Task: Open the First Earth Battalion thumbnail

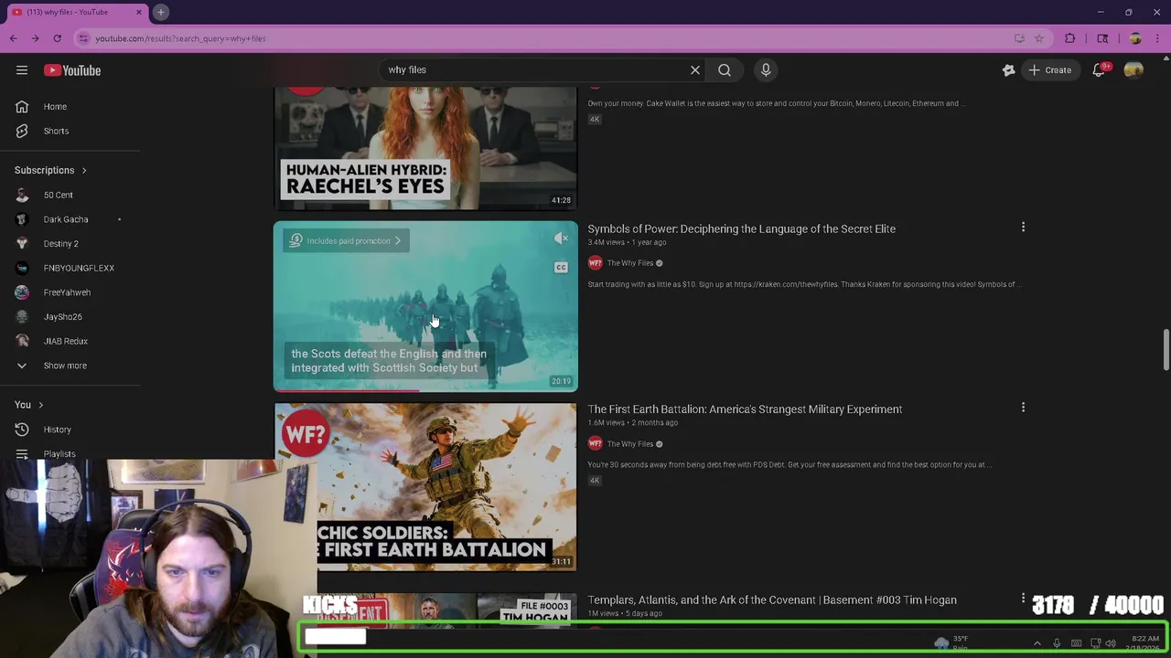Action: point(425,487)
